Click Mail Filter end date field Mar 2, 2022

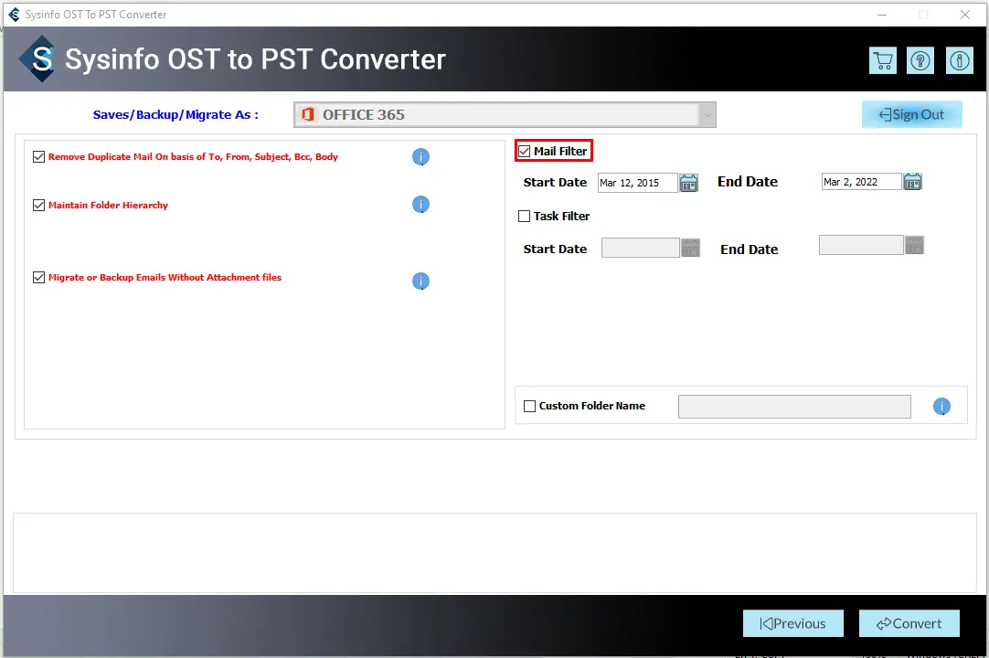tap(861, 182)
